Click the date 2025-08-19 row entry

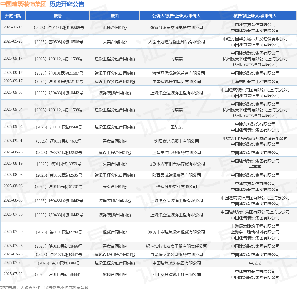(x=13, y=164)
